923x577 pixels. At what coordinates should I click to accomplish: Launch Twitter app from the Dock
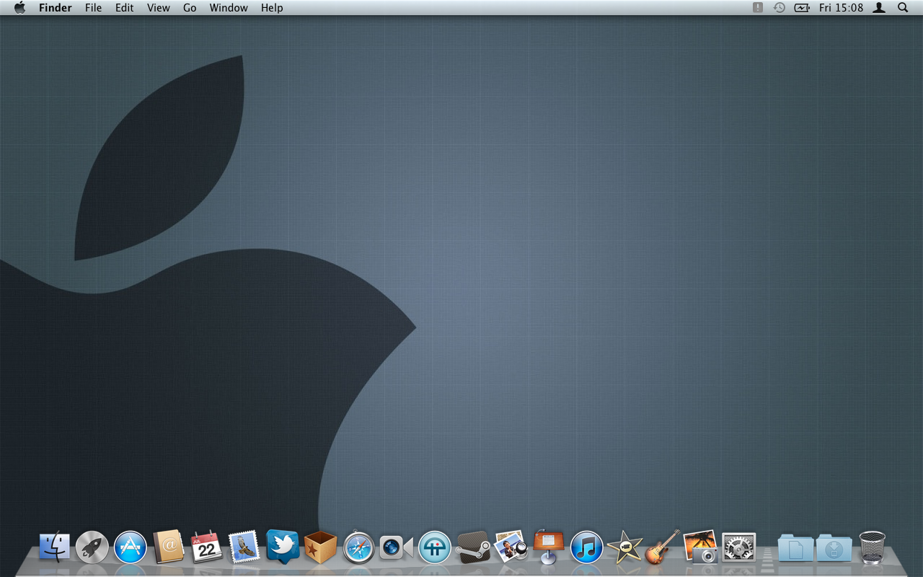click(283, 547)
